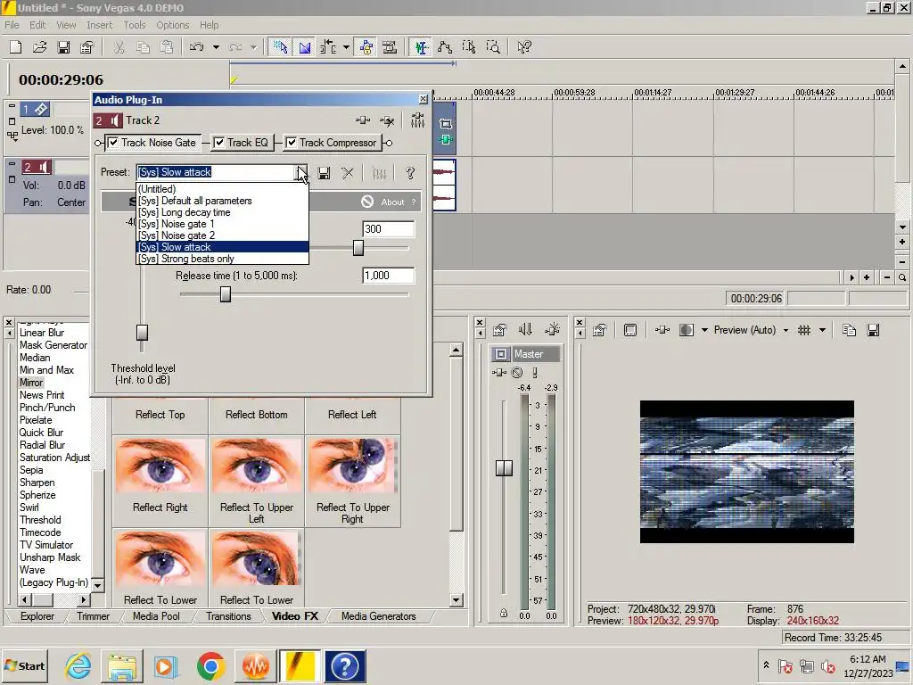Click the Release time value field
The width and height of the screenshot is (913, 685).
point(389,276)
